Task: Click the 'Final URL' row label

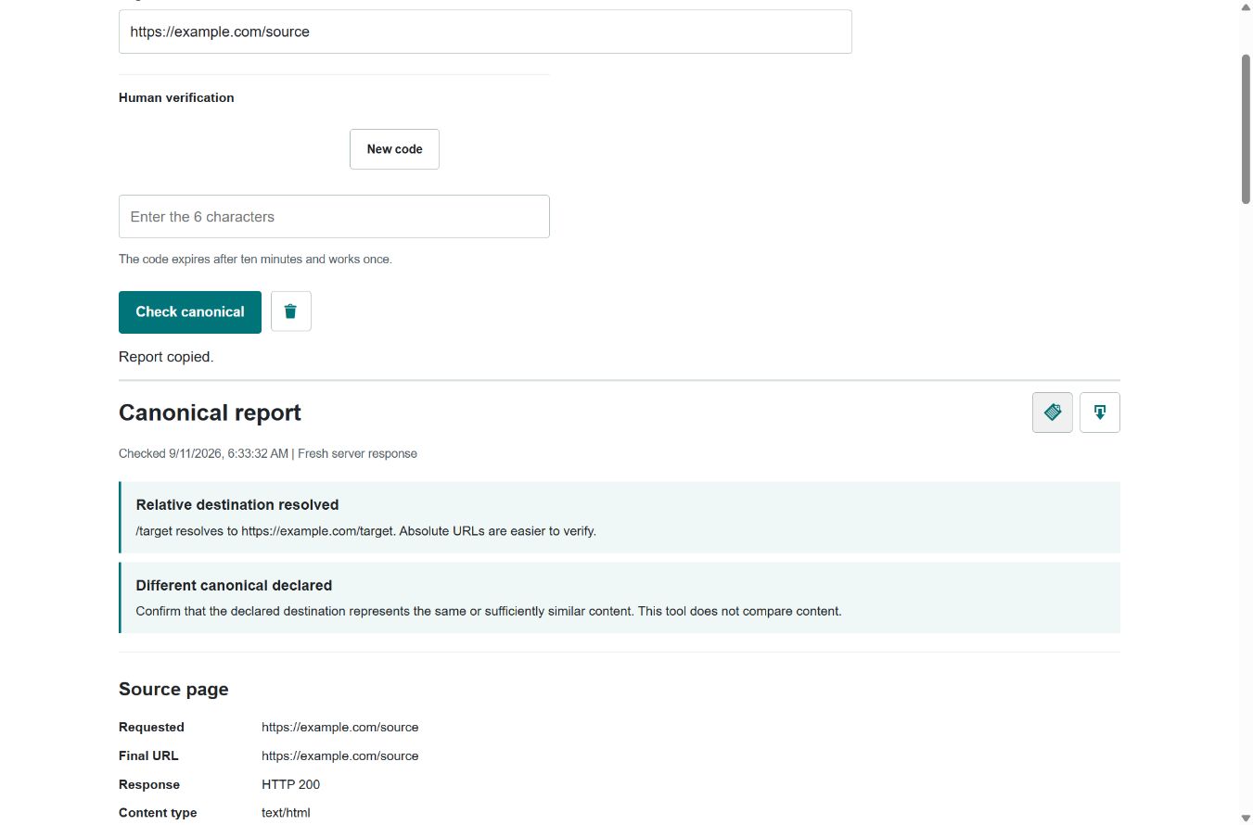Action: point(148,756)
